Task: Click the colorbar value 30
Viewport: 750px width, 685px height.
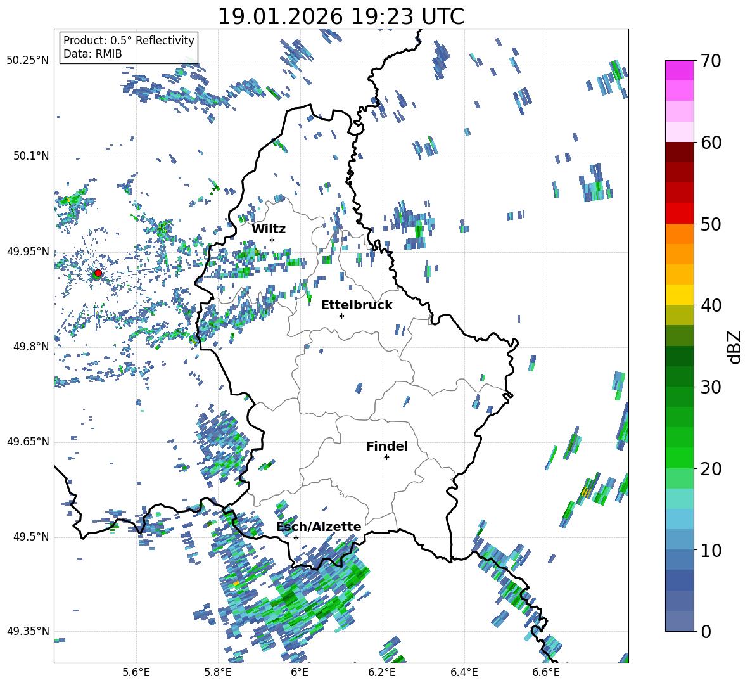Action: [711, 387]
